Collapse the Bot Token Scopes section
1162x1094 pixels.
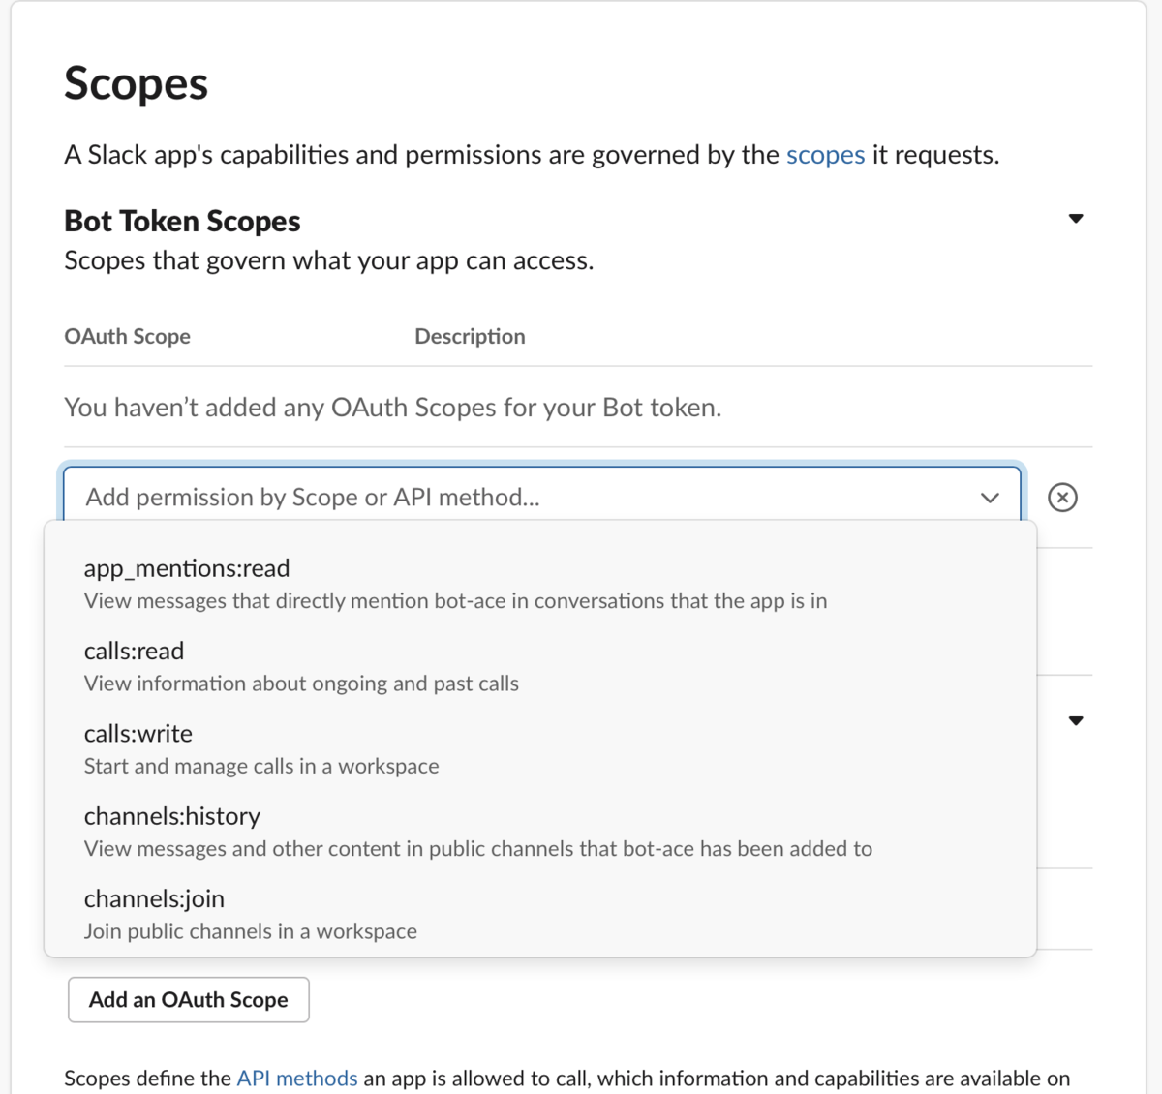[1076, 219]
